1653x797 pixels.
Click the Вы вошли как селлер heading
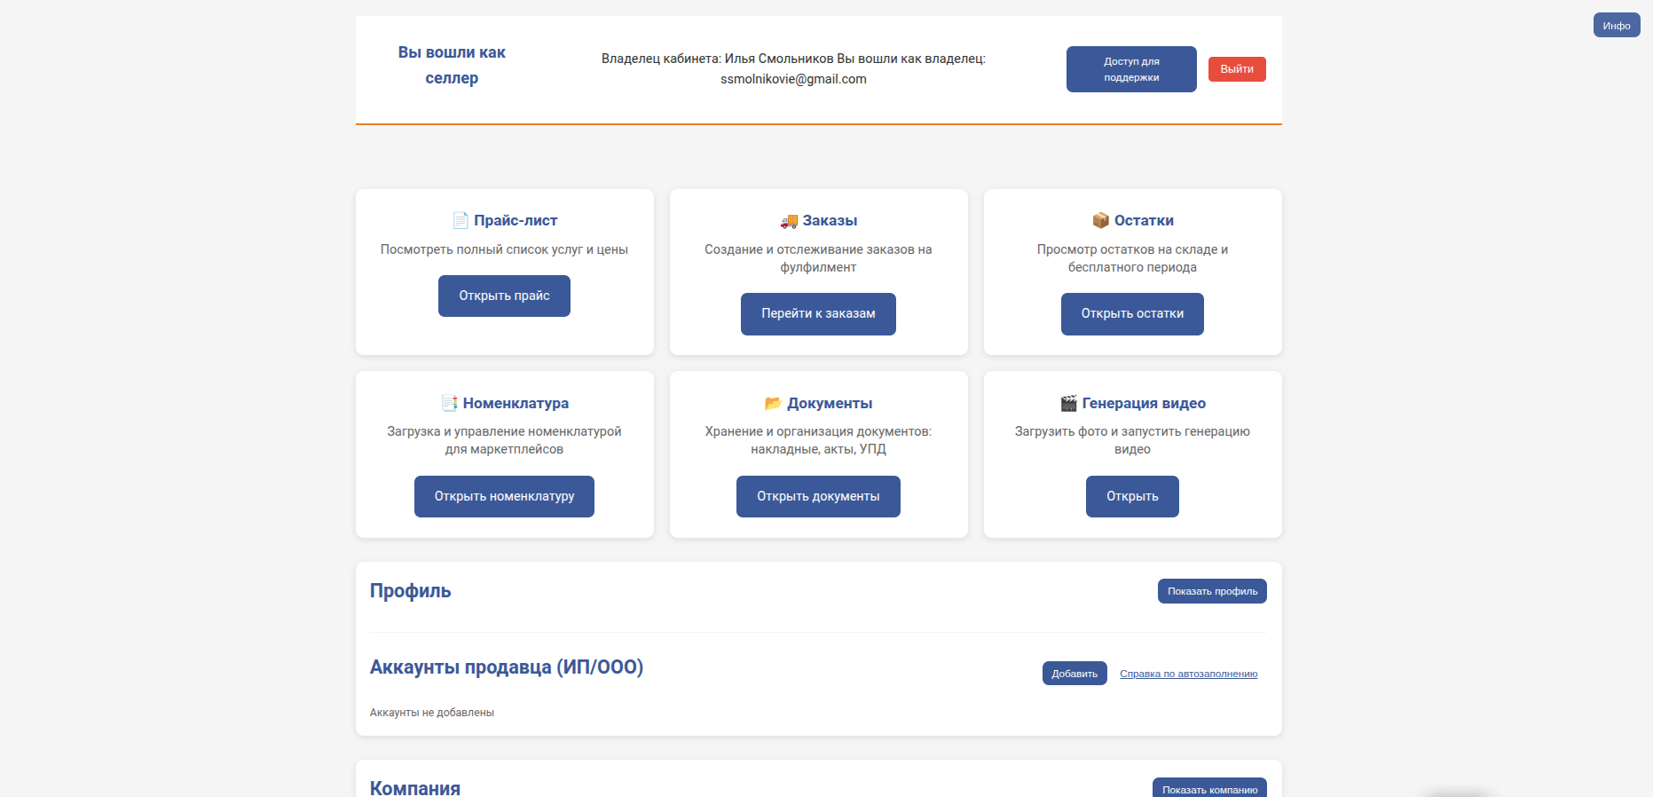(452, 65)
